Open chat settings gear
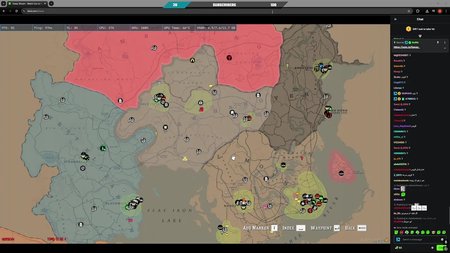Image resolution: width=450 pixels, height=253 pixels. coord(432,248)
